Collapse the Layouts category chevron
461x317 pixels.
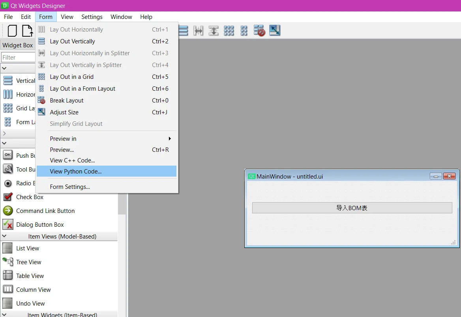pos(4,68)
